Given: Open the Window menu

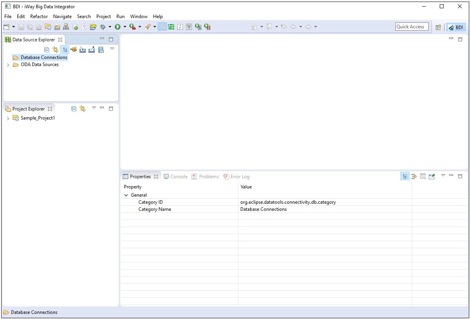Looking at the screenshot, I should 139,17.
